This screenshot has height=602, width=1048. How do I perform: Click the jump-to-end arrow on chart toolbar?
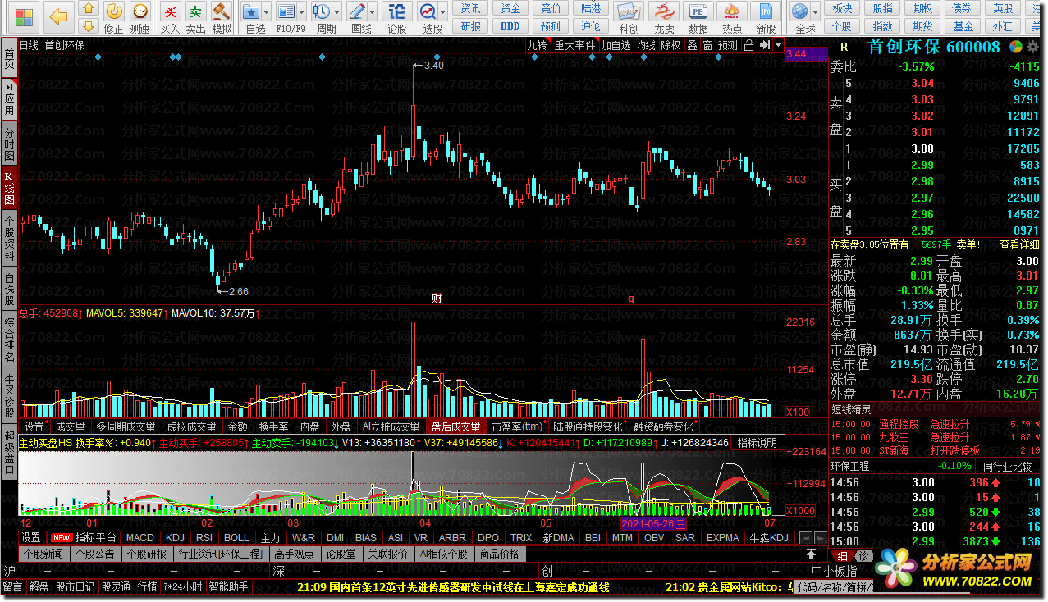(x=764, y=46)
